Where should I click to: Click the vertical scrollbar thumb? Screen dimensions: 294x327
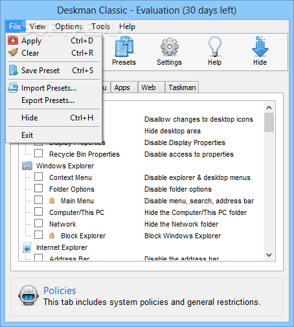(x=269, y=122)
